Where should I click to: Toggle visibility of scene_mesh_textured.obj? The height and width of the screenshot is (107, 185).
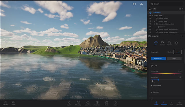(x=150, y=24)
